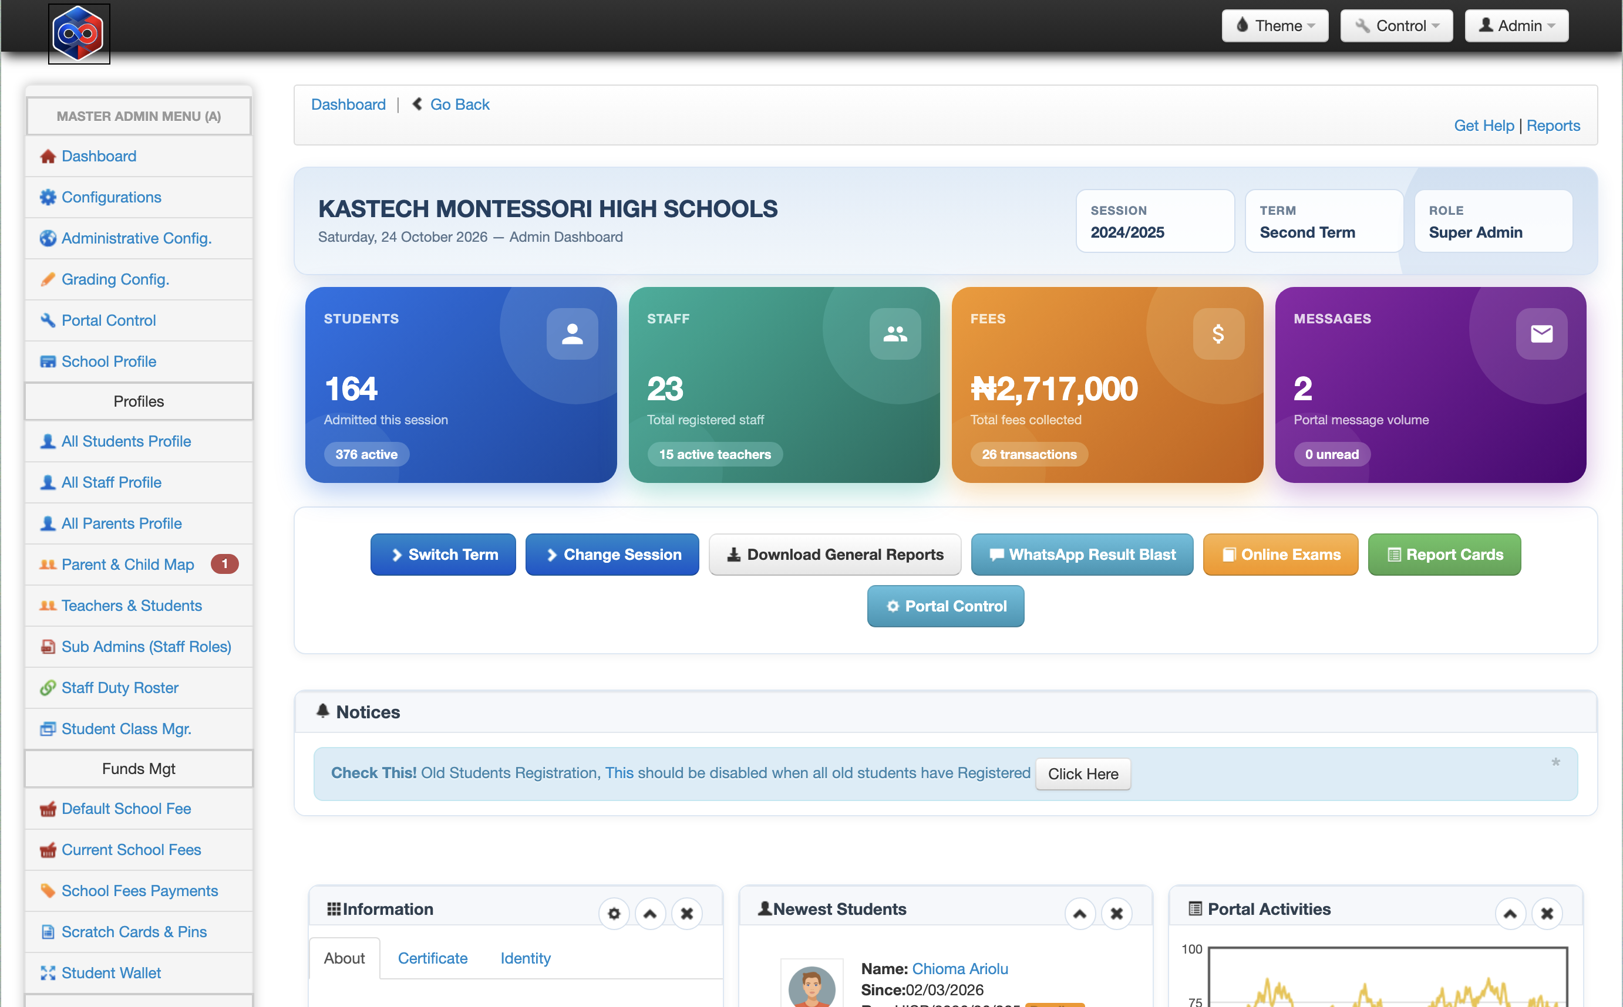1623x1007 pixels.
Task: Click the Dashboard breadcrumb link
Action: [348, 104]
